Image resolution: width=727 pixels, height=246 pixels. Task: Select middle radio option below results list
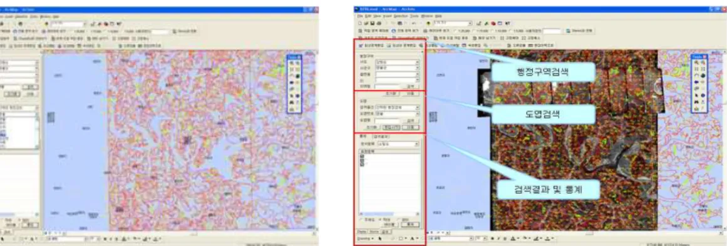pos(379,219)
